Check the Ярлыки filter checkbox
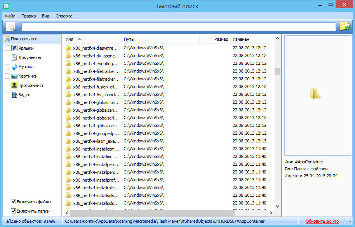The width and height of the screenshot is (355, 227). pyautogui.click(x=7, y=48)
